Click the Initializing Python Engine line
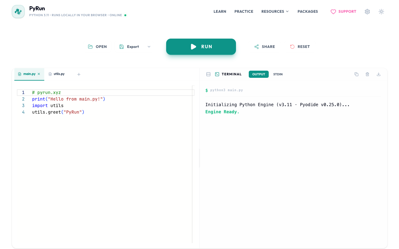This screenshot has height=249, width=399. pyautogui.click(x=277, y=105)
